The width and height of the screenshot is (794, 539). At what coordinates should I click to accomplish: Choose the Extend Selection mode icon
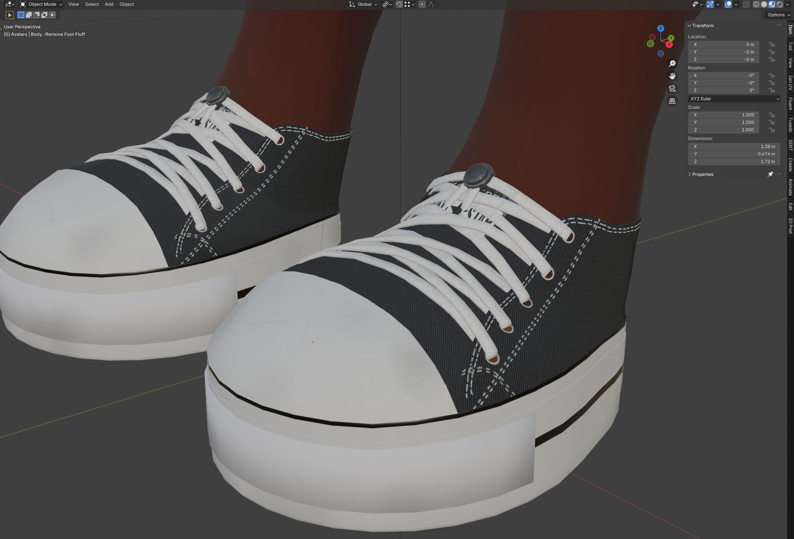point(29,15)
